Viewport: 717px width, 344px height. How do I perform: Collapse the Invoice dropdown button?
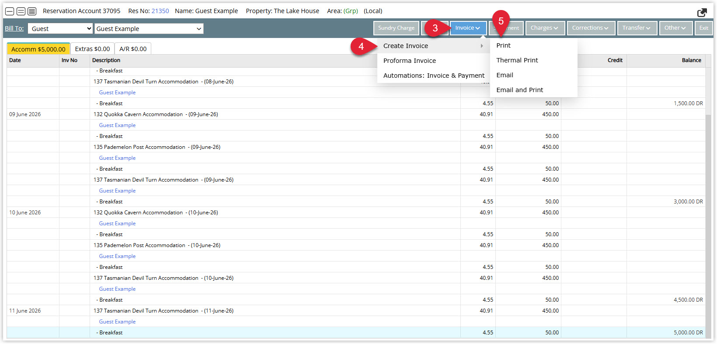[x=467, y=28]
